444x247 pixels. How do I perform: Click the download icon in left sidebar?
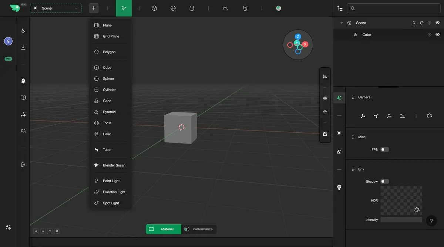pyautogui.click(x=23, y=47)
